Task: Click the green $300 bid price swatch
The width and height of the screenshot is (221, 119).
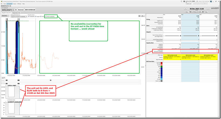Action: click(x=162, y=67)
